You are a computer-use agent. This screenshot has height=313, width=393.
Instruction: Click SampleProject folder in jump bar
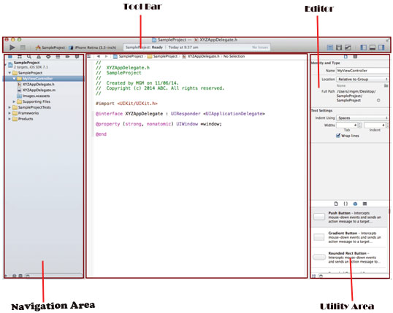(163, 56)
